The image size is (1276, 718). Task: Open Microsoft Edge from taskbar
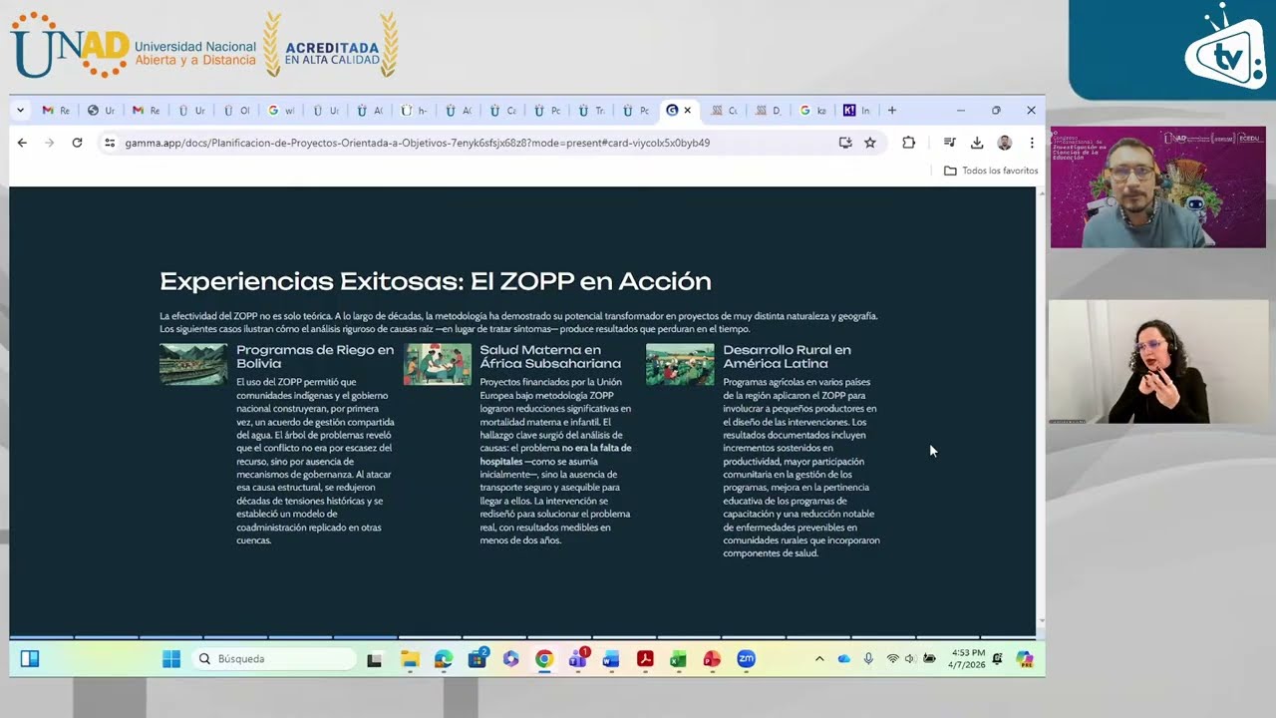(x=444, y=659)
